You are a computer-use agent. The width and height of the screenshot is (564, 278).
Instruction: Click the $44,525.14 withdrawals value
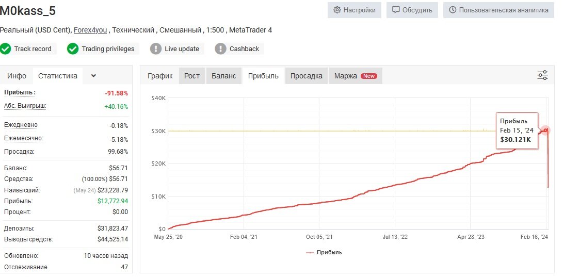click(x=112, y=239)
